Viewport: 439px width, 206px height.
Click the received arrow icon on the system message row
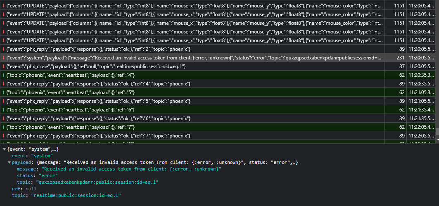click(3, 58)
